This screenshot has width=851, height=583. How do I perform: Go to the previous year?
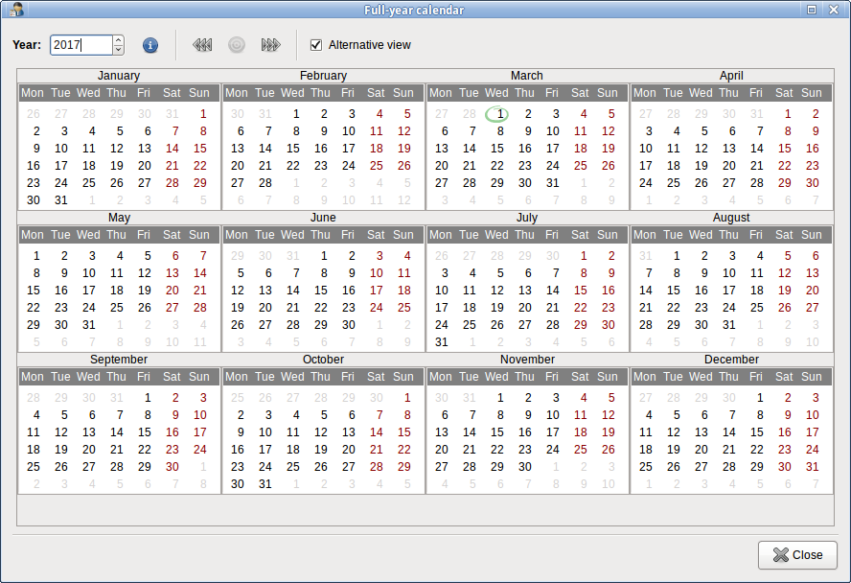coord(202,45)
